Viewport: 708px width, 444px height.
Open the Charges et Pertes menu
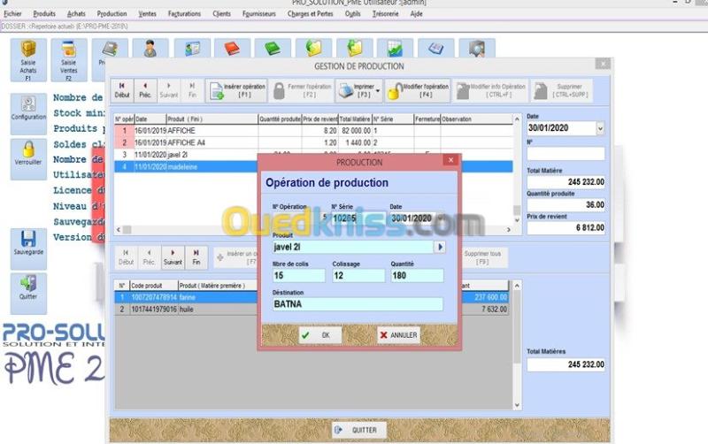pyautogui.click(x=311, y=14)
